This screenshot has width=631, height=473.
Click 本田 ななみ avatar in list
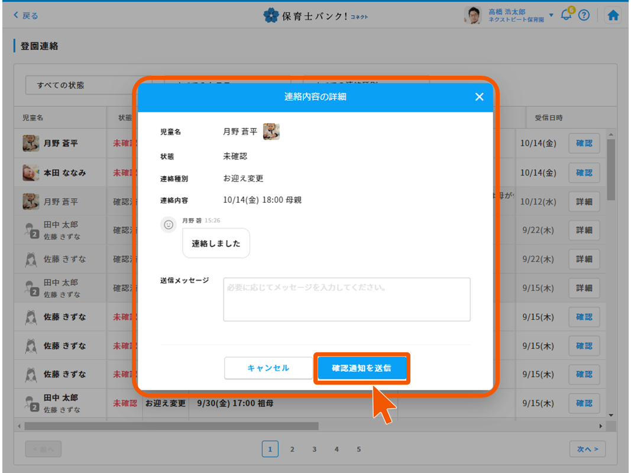(31, 173)
